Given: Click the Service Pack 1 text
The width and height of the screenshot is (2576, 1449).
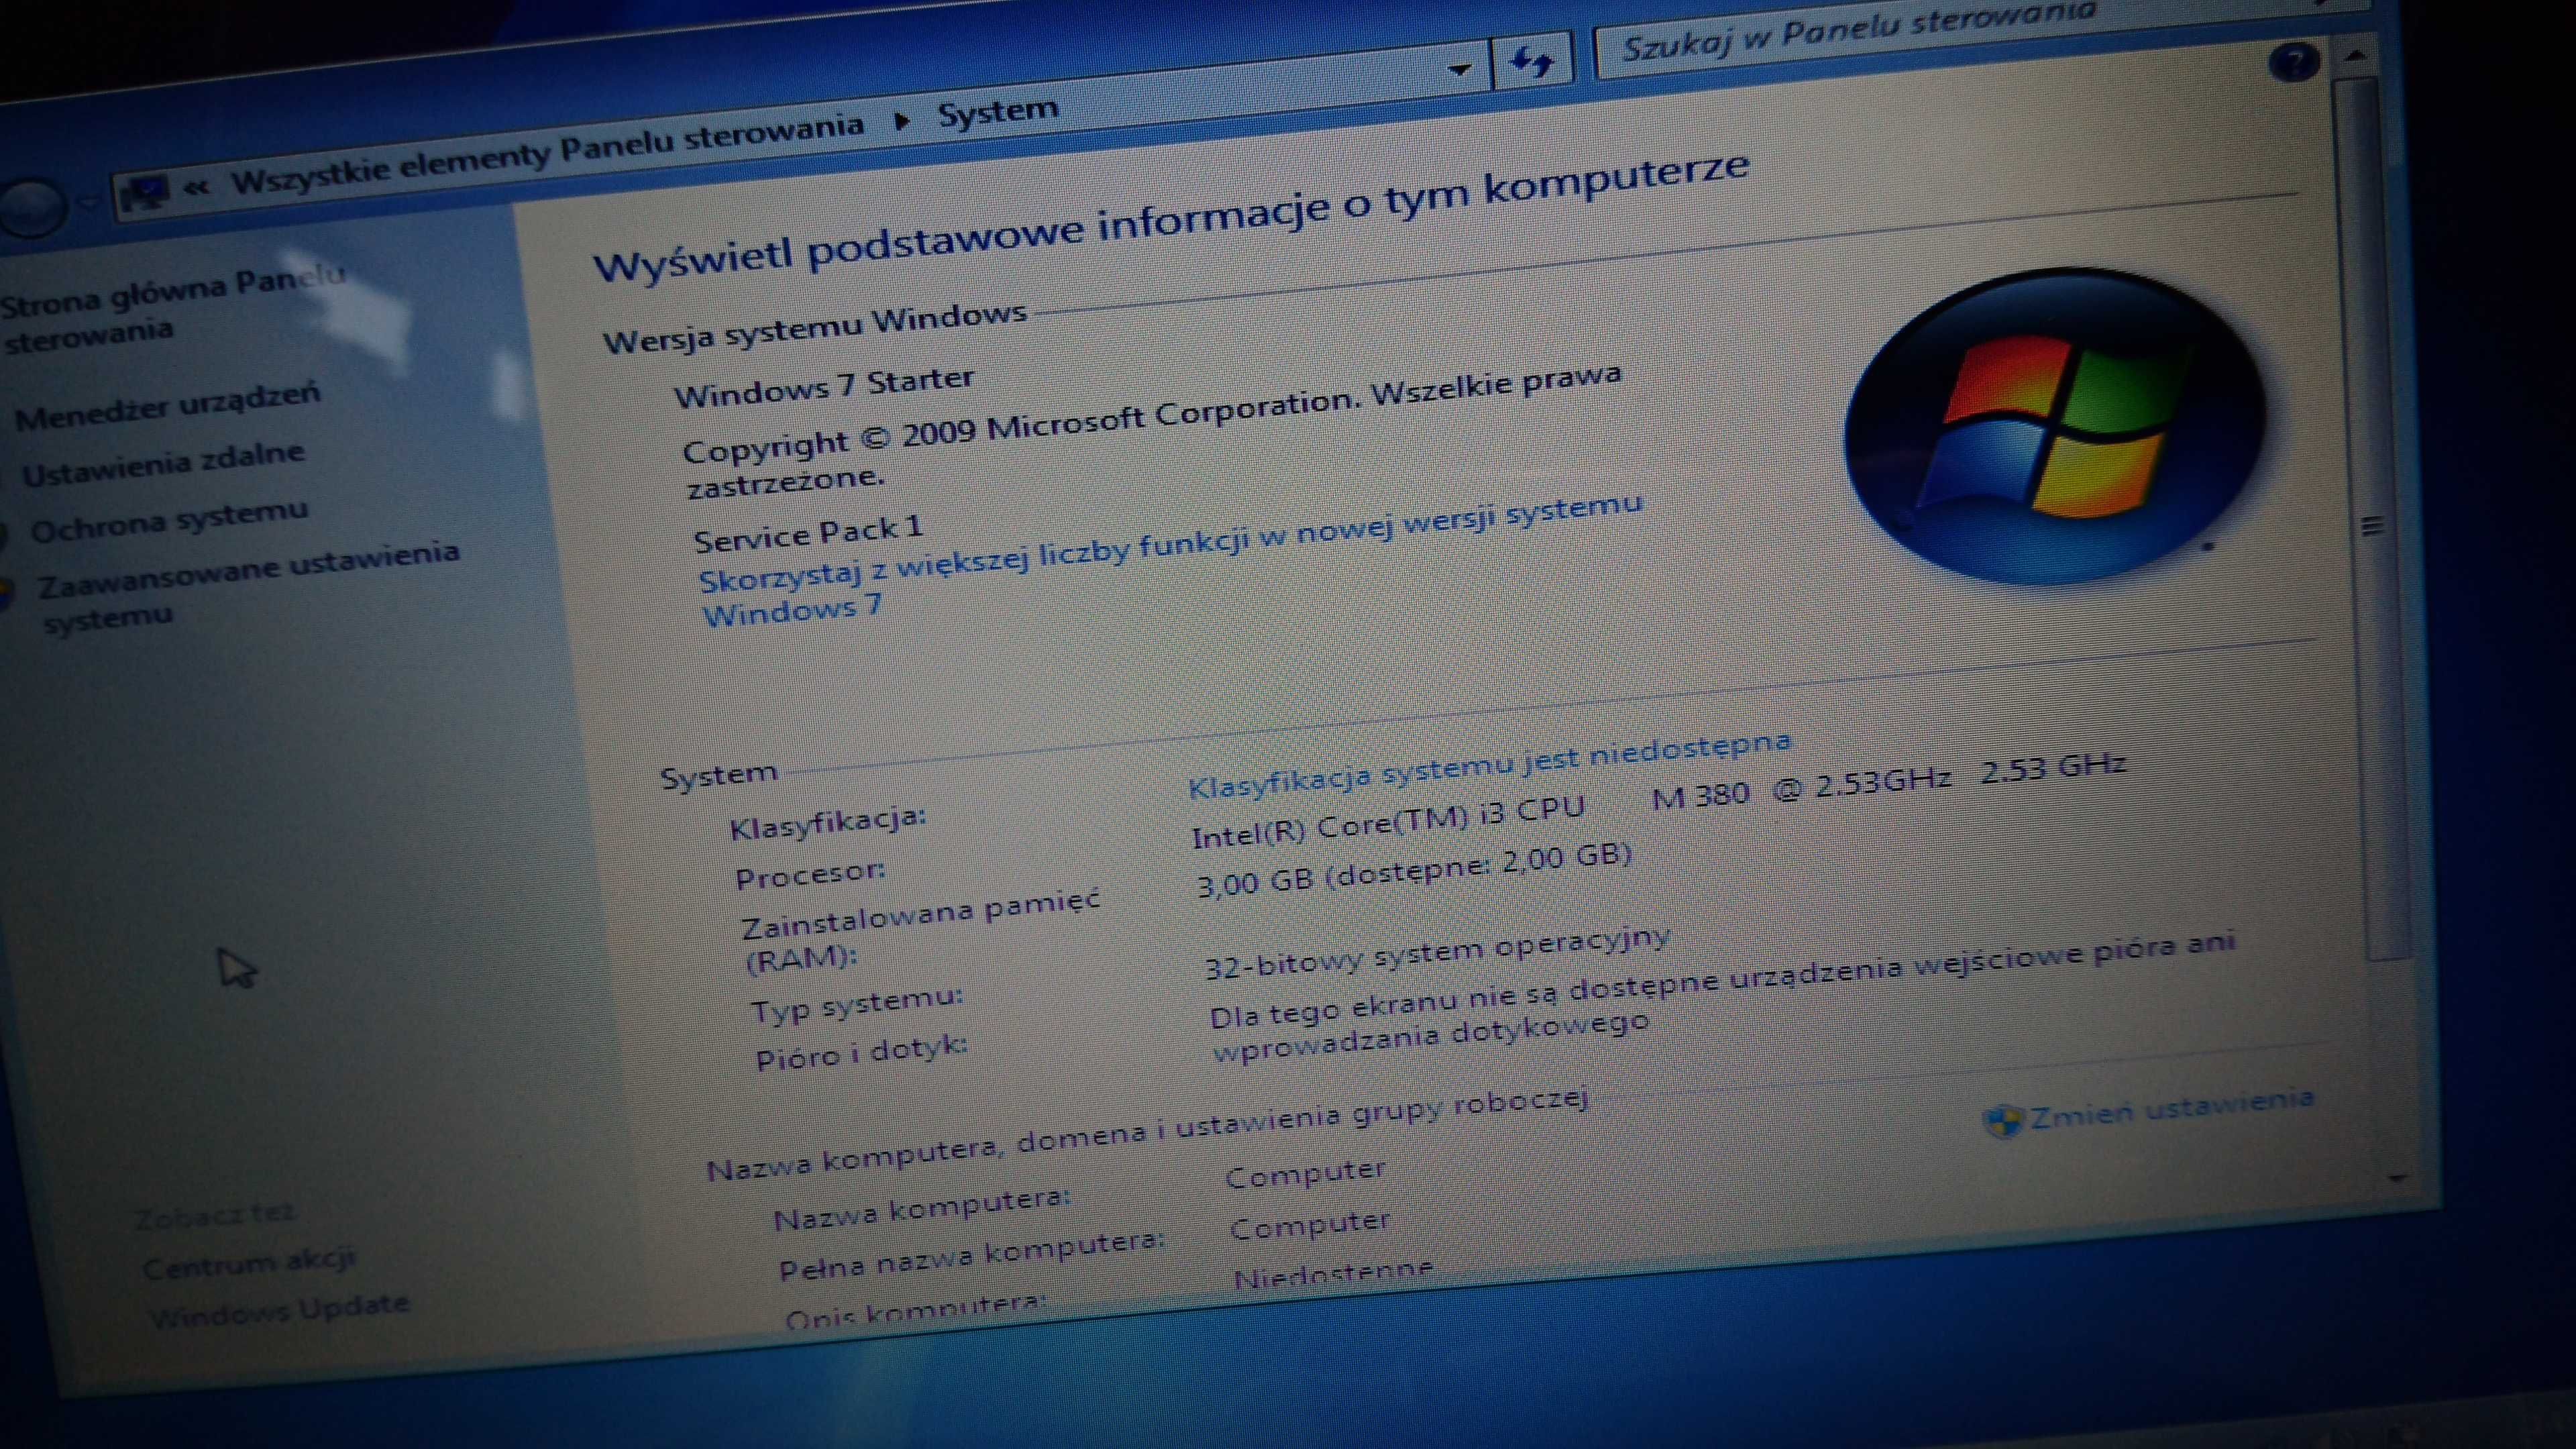Looking at the screenshot, I should coord(808,533).
